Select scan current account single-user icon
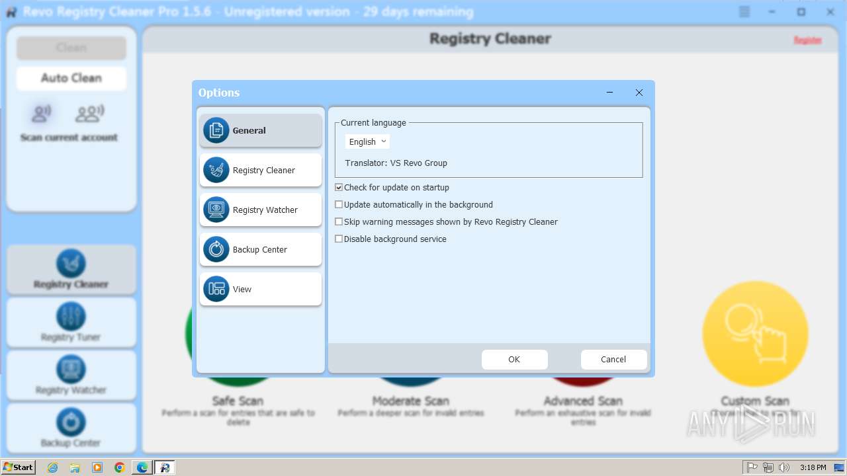Image resolution: width=847 pixels, height=476 pixels. [x=42, y=114]
